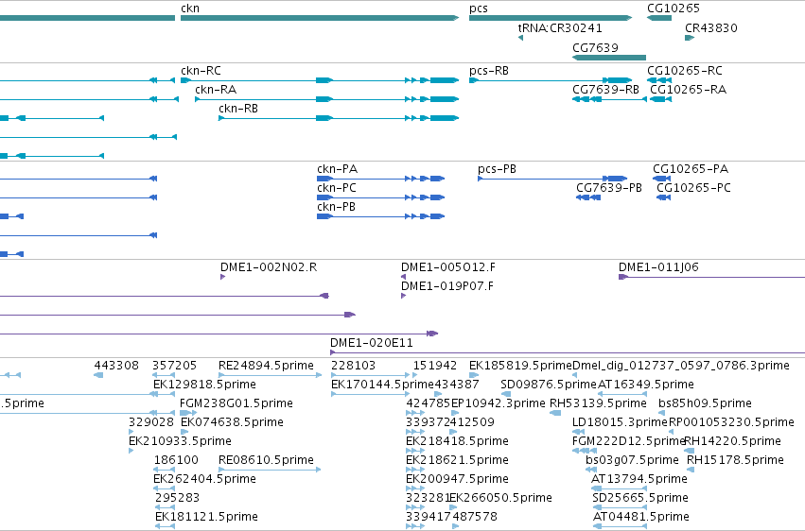Image resolution: width=805 pixels, height=531 pixels.
Task: Open EST EP10942.3prime
Action: click(498, 403)
